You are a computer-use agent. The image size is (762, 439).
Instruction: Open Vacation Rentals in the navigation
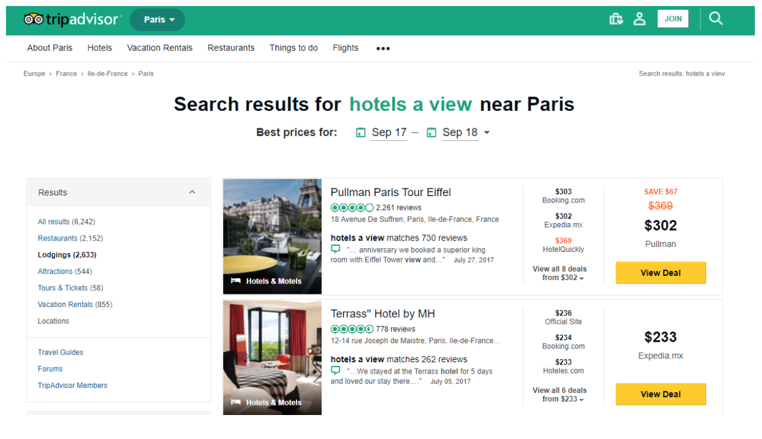pos(160,48)
